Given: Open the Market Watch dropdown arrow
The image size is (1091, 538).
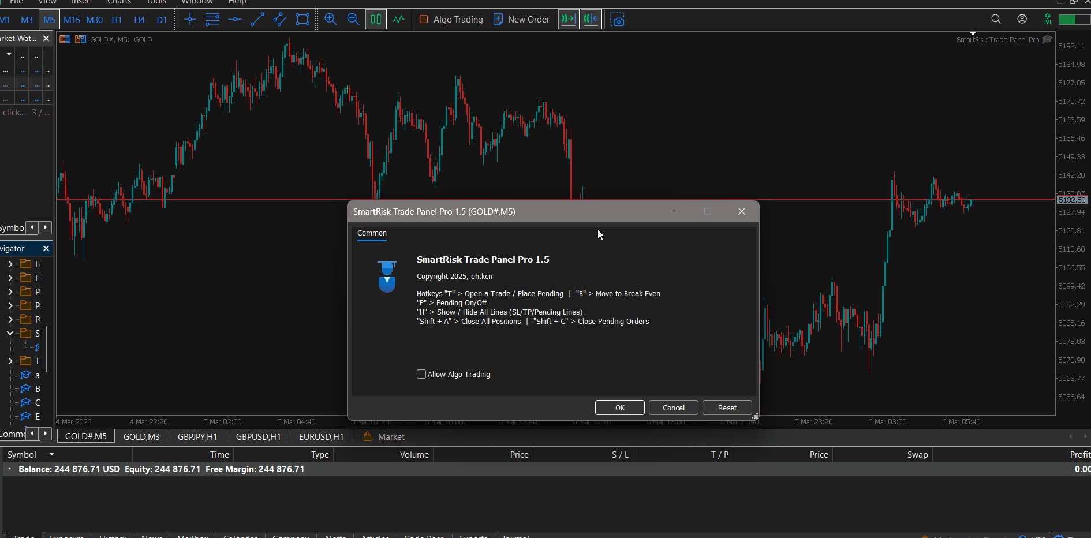Looking at the screenshot, I should 9,54.
